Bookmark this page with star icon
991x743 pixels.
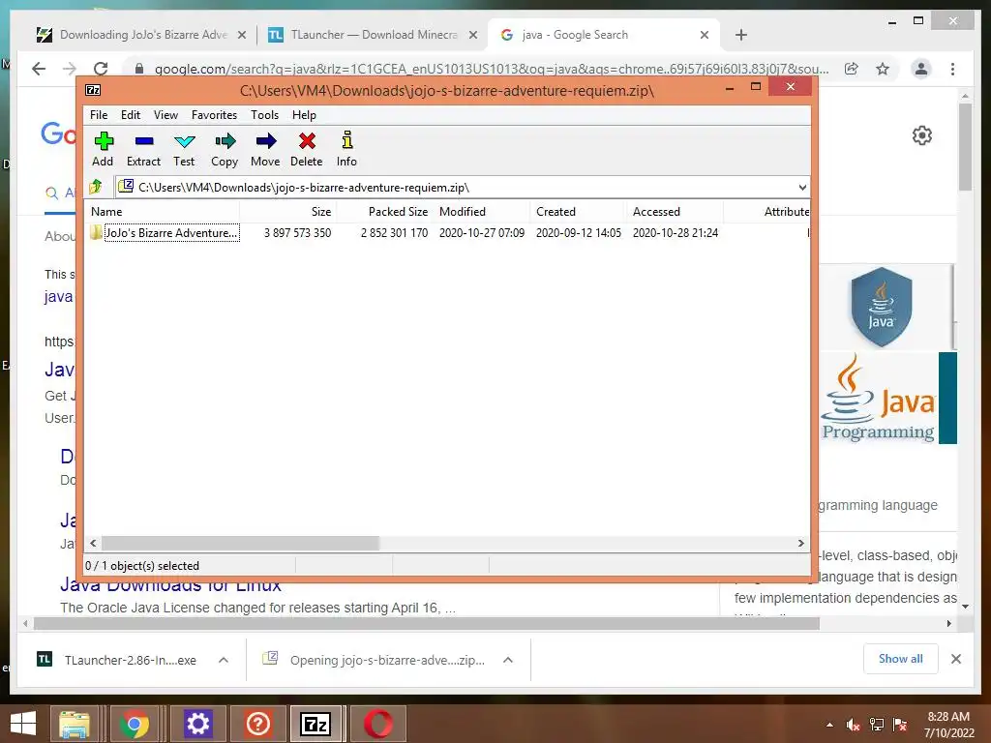click(x=883, y=69)
